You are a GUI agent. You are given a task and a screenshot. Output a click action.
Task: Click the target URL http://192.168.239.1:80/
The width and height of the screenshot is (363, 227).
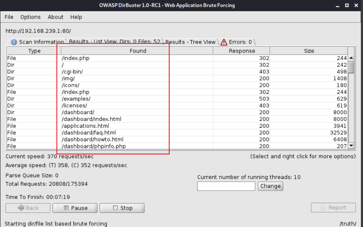point(38,31)
